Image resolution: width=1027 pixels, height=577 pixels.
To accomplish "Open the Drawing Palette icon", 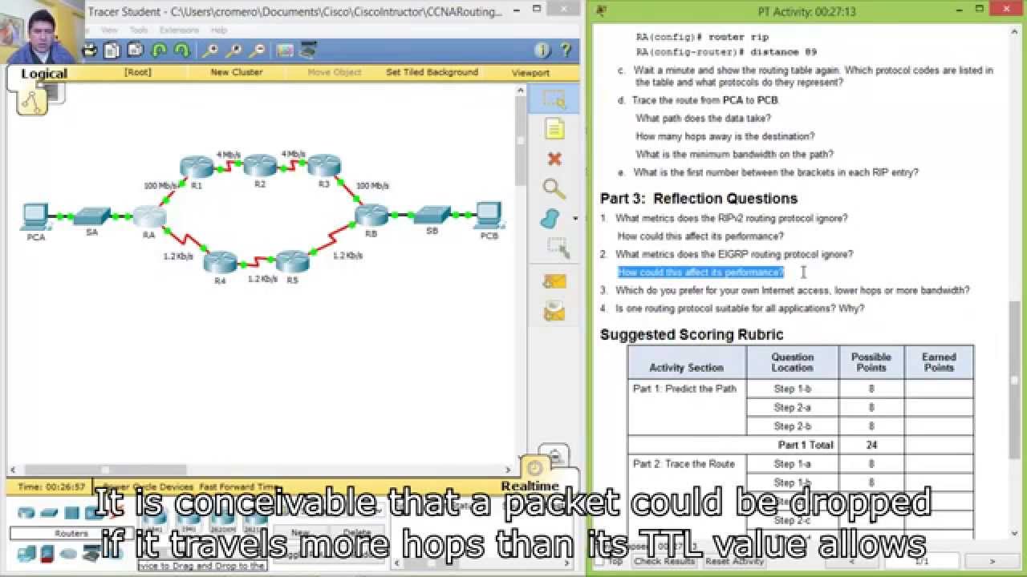I will pos(285,50).
